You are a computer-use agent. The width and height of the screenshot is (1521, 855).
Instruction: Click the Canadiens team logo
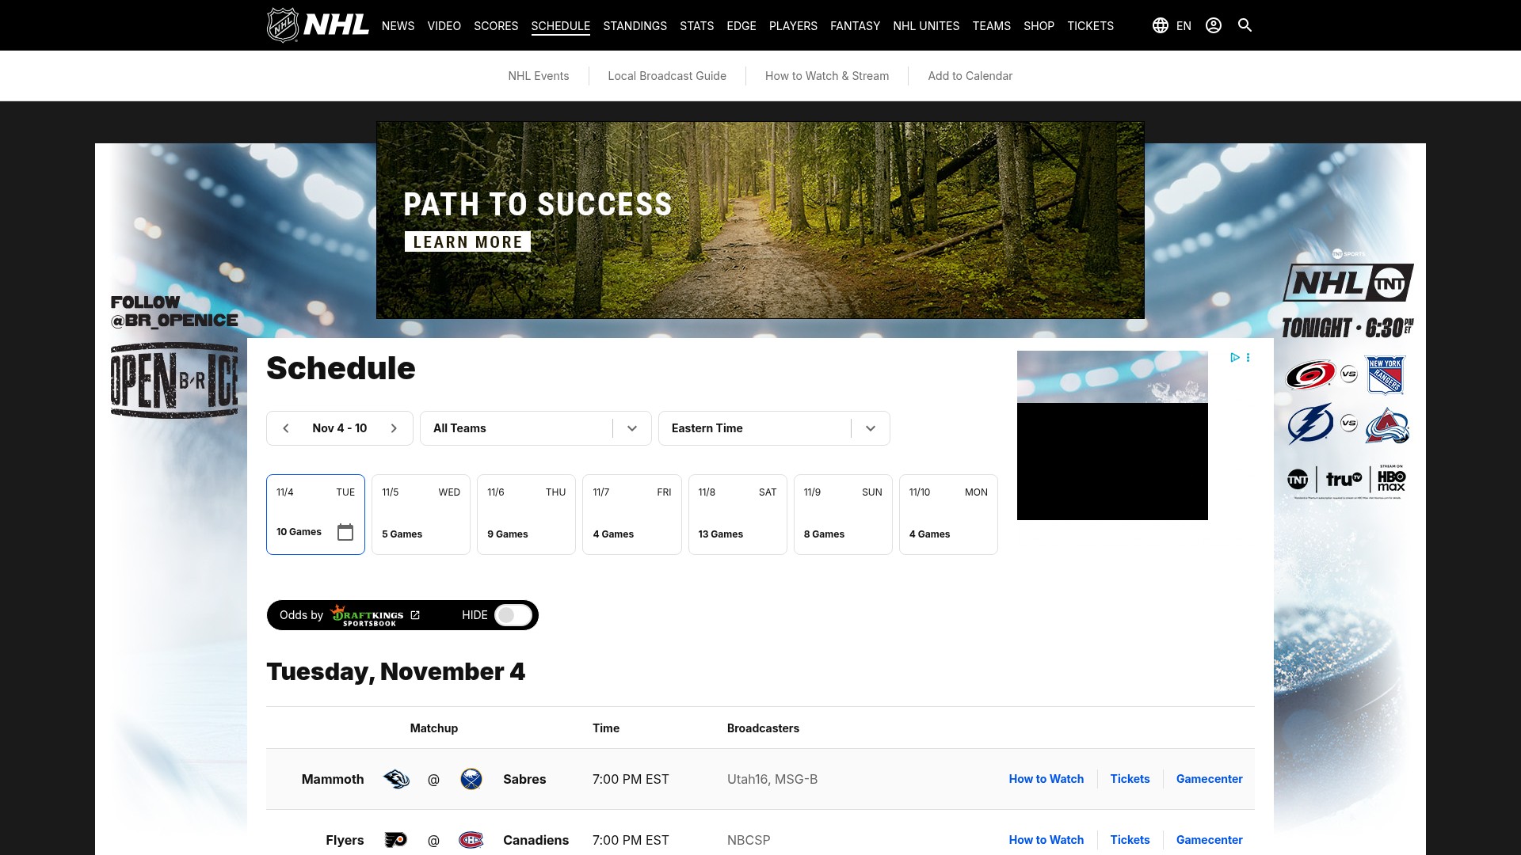point(471,840)
